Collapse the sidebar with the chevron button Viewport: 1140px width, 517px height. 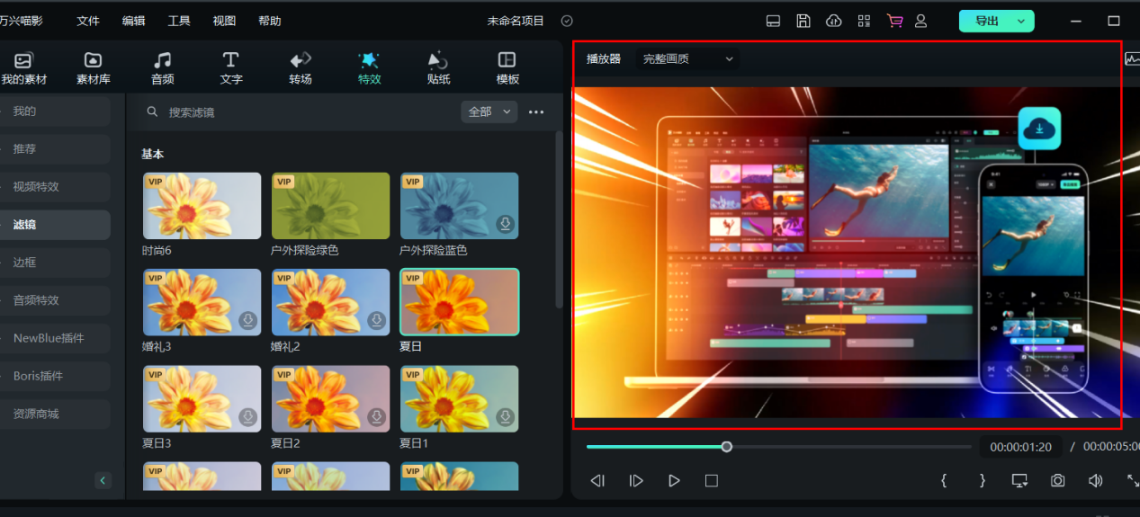click(103, 480)
